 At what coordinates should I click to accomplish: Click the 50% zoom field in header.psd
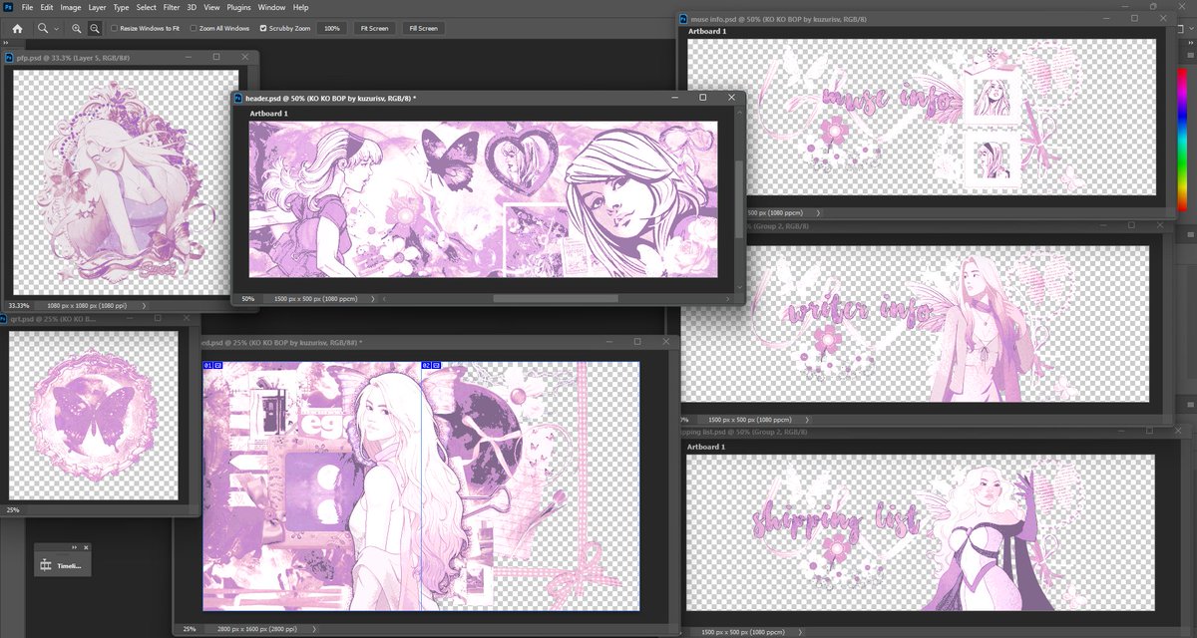tap(248, 298)
